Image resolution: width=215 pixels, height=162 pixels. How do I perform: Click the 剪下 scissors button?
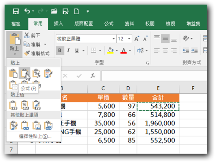(x=32, y=35)
